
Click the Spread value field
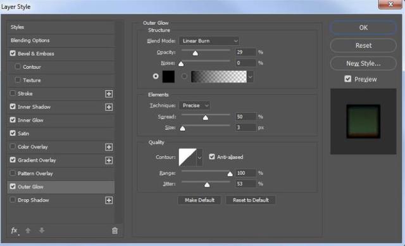(x=246, y=117)
